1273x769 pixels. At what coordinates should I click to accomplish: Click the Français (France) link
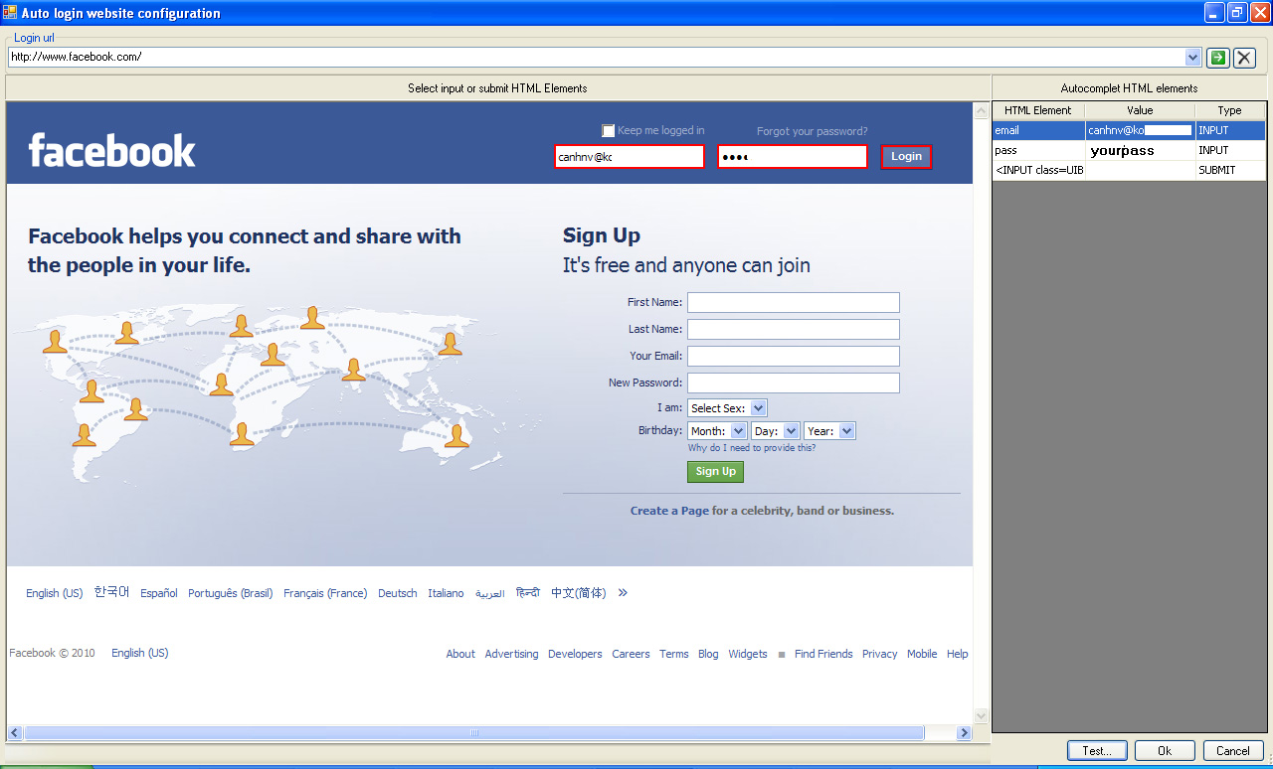[x=325, y=593]
